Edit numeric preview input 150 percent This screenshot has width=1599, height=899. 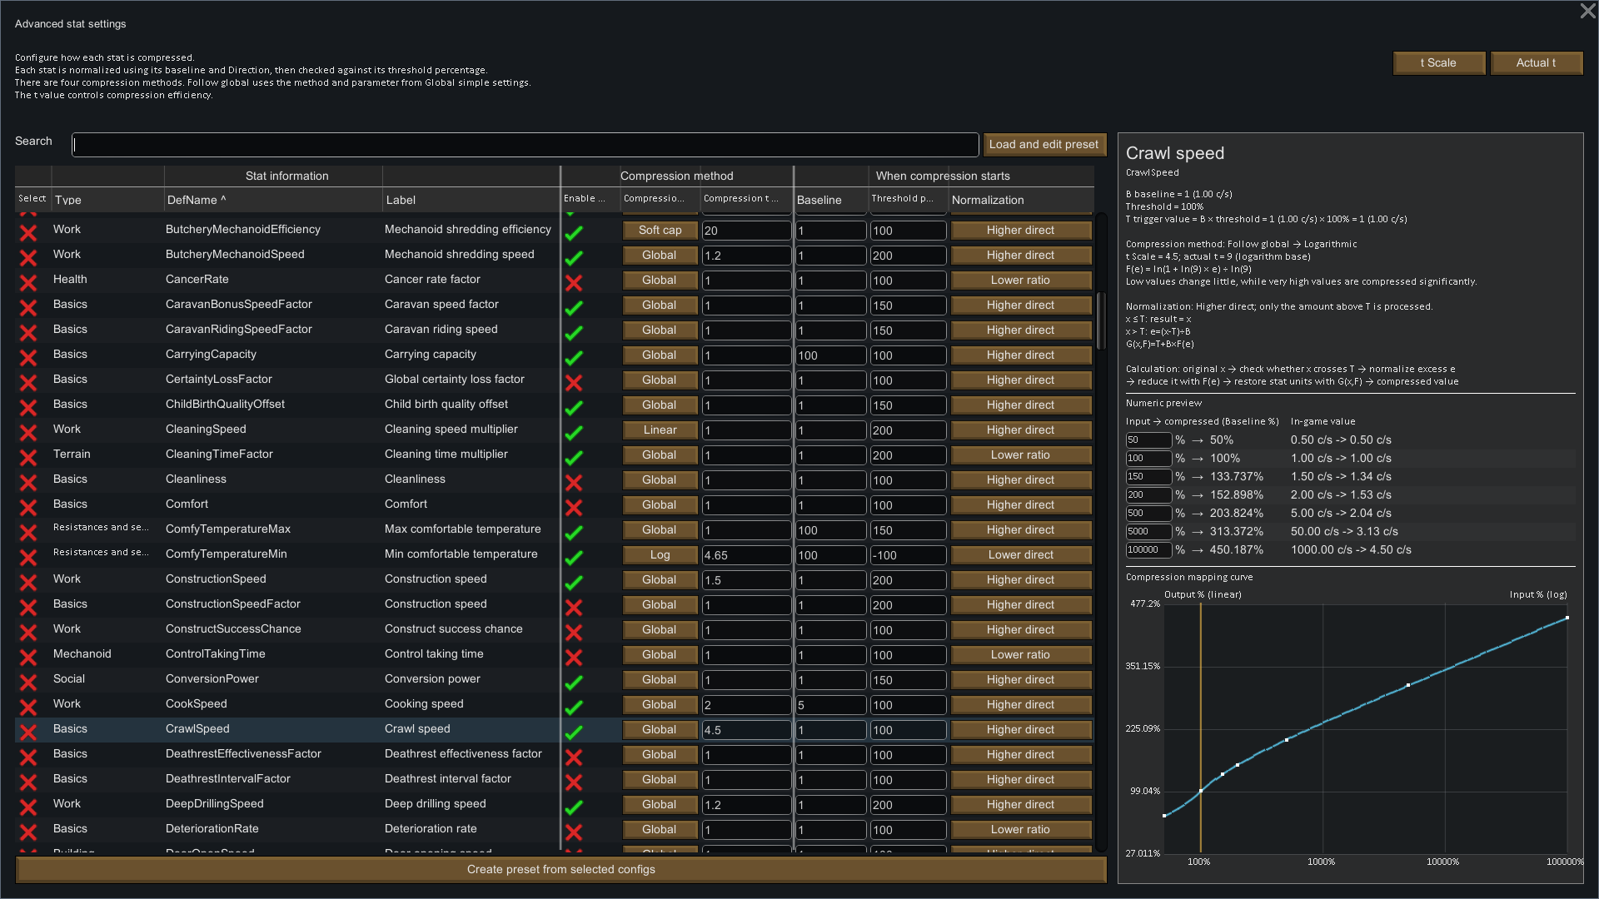tap(1148, 477)
